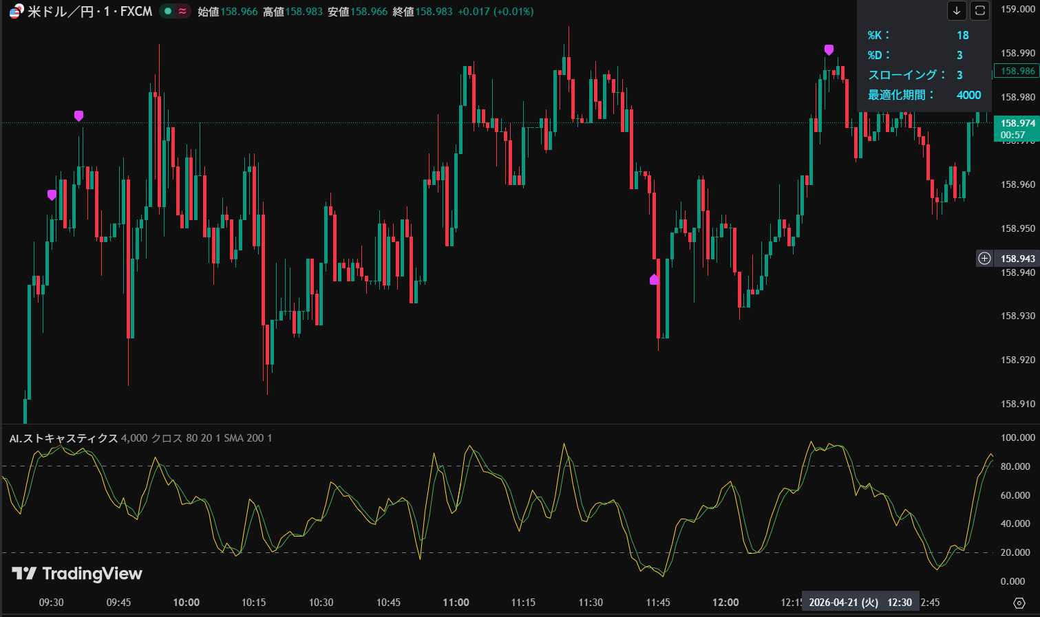Click the TradingView logo
Image resolution: width=1040 pixels, height=617 pixels.
(x=77, y=573)
